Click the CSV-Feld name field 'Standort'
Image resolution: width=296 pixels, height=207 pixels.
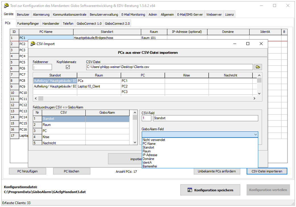(205, 118)
